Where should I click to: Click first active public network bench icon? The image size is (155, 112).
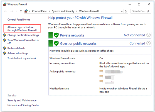tap(101, 71)
